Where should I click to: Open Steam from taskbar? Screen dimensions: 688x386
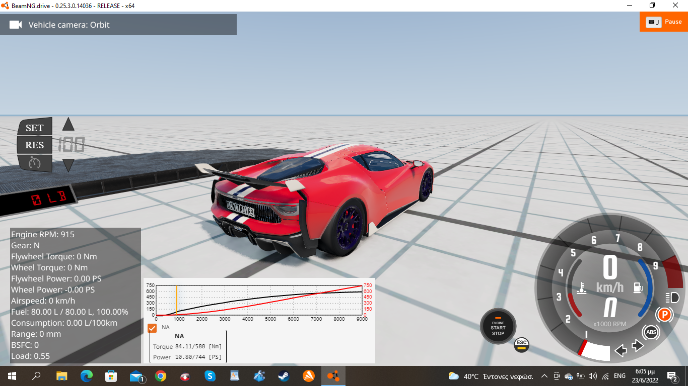tap(284, 376)
